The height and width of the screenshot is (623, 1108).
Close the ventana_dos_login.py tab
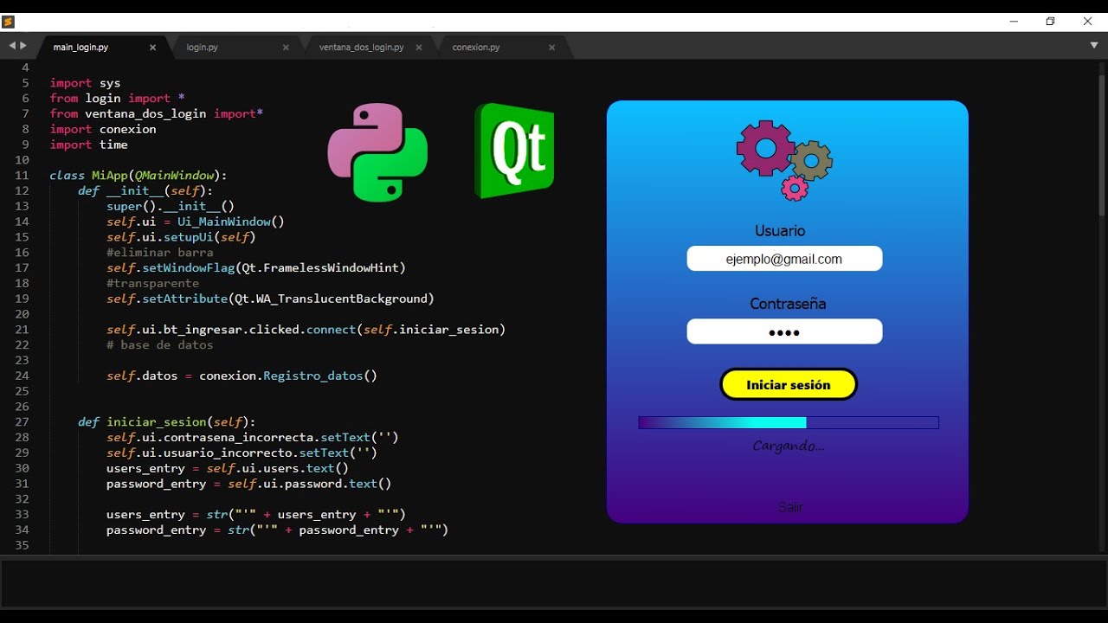[419, 48]
